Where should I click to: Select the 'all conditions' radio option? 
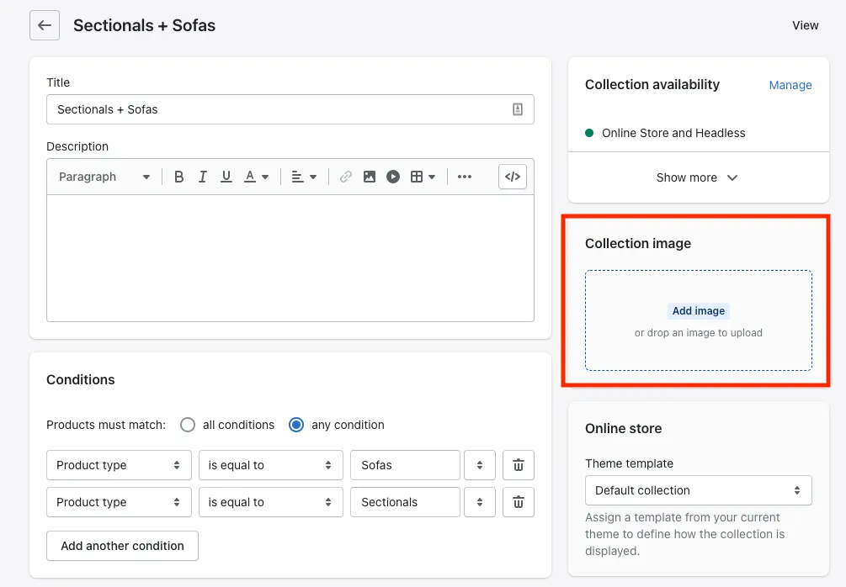coord(188,425)
